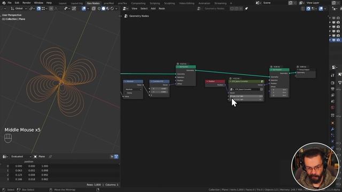Add a new workspace with plus icon

(x=231, y=3)
